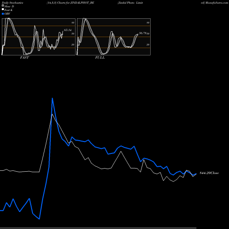This screenshot has height=229, width=229.
Task: Click the FULL stochastic chart panel
Action: tap(114, 37)
